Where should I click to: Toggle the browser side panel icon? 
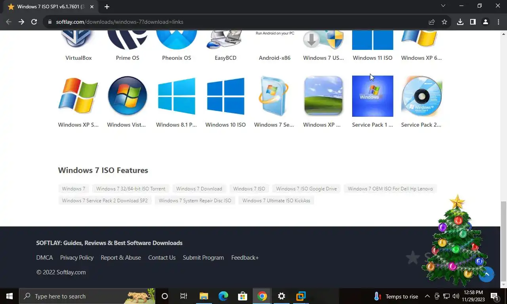(x=473, y=22)
